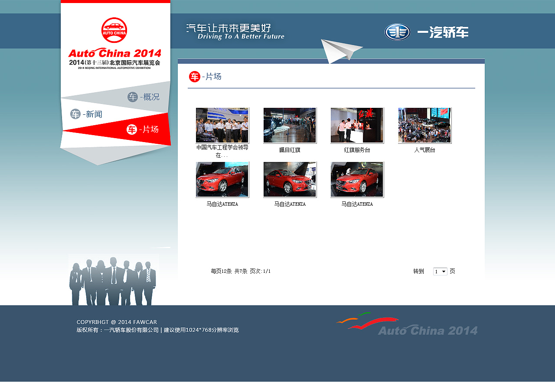
Task: Click the 瞩目红旗 caption link
Action: [290, 150]
